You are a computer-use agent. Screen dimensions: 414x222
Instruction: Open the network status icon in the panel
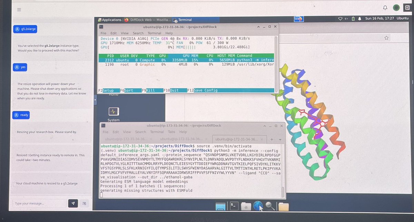(x=340, y=18)
